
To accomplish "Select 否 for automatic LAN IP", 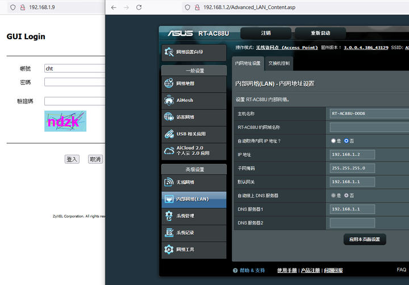I will (x=347, y=141).
